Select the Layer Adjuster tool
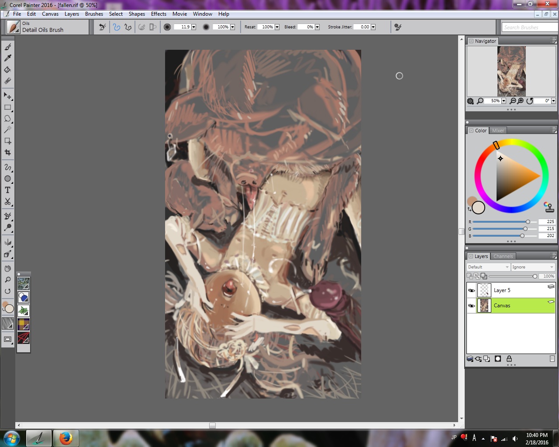Image resolution: width=559 pixels, height=447 pixels. pyautogui.click(x=7, y=96)
